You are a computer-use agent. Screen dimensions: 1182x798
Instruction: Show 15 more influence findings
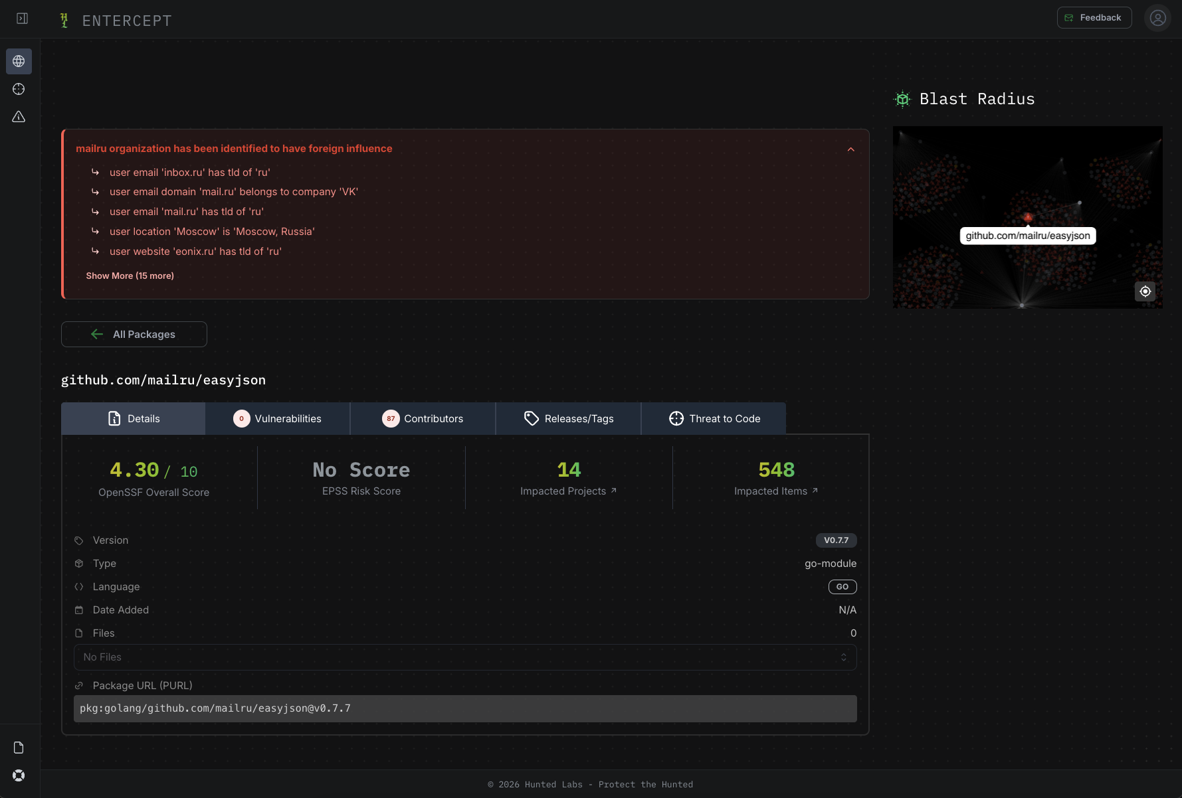130,276
